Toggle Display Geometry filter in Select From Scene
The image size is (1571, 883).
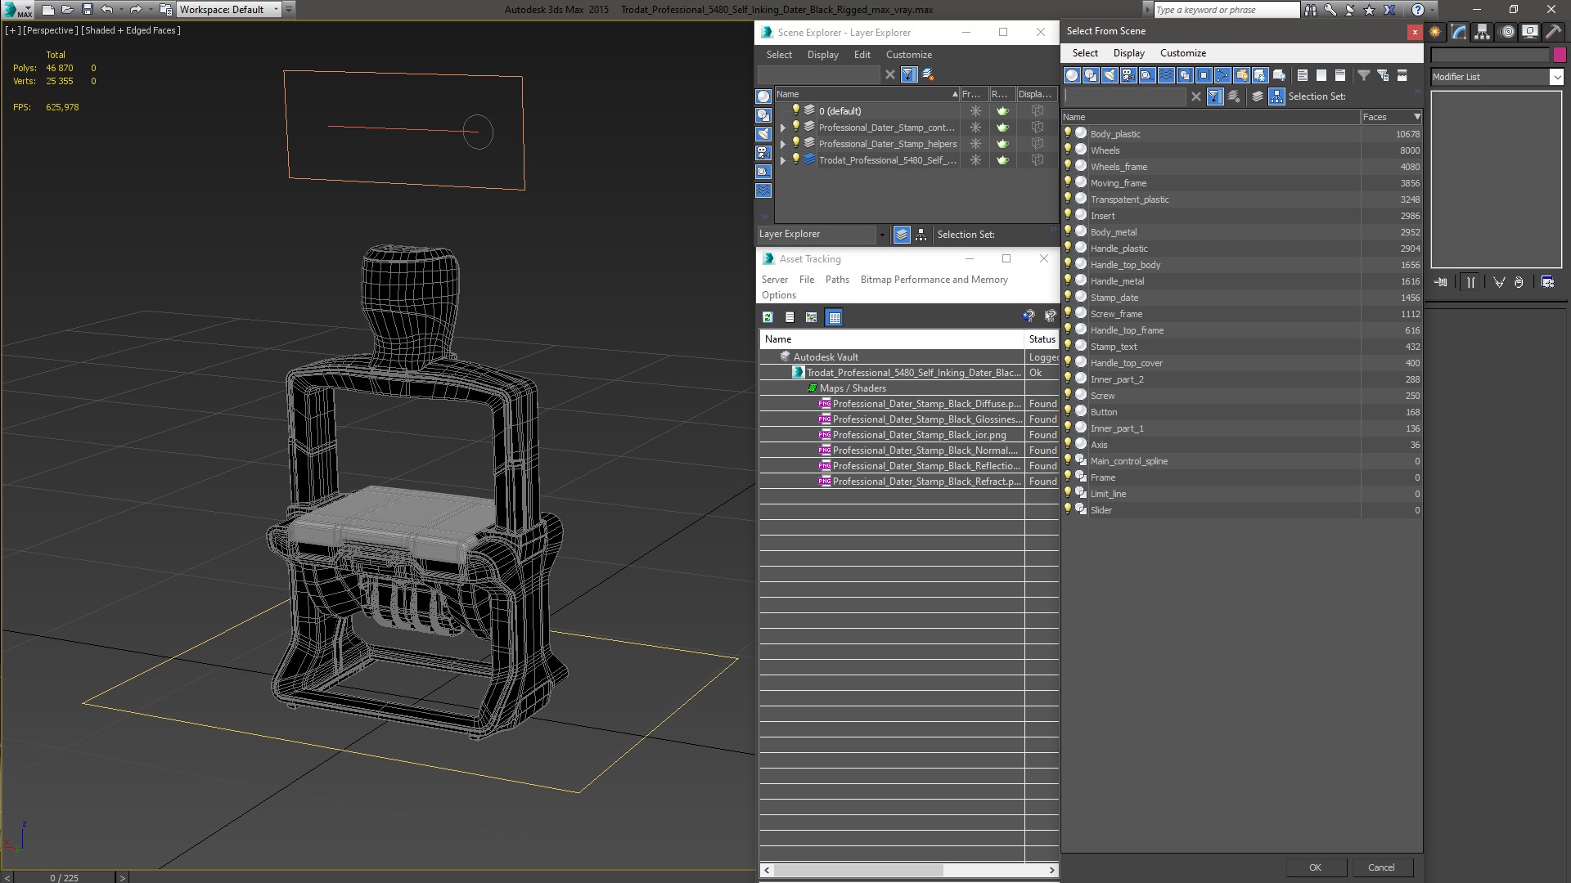pyautogui.click(x=1072, y=75)
